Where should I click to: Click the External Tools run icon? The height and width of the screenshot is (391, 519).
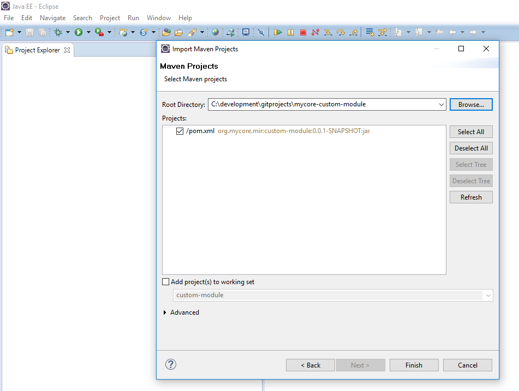point(99,32)
